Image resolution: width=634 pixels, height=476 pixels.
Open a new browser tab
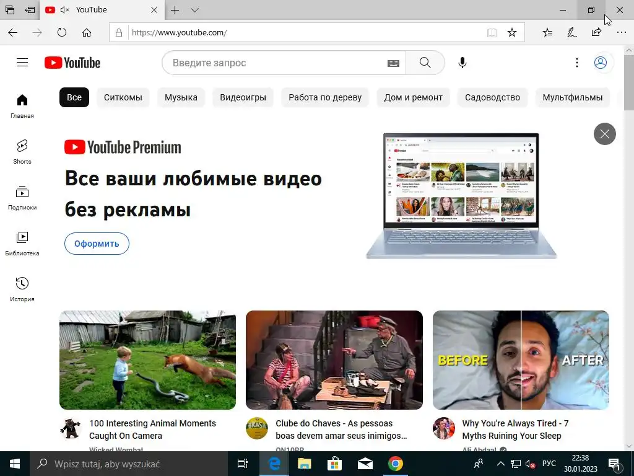pyautogui.click(x=175, y=10)
